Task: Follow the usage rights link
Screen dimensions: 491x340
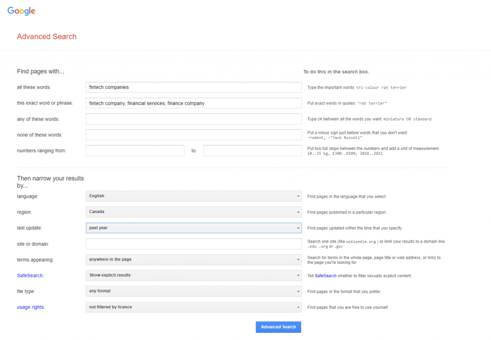Action: (30, 307)
